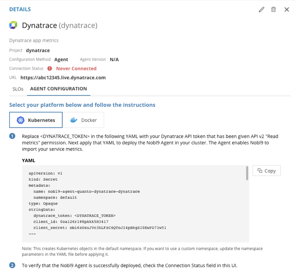296x278 pixels.
Task: Click the nobl9-agent name line in YAML
Action: click(87, 191)
